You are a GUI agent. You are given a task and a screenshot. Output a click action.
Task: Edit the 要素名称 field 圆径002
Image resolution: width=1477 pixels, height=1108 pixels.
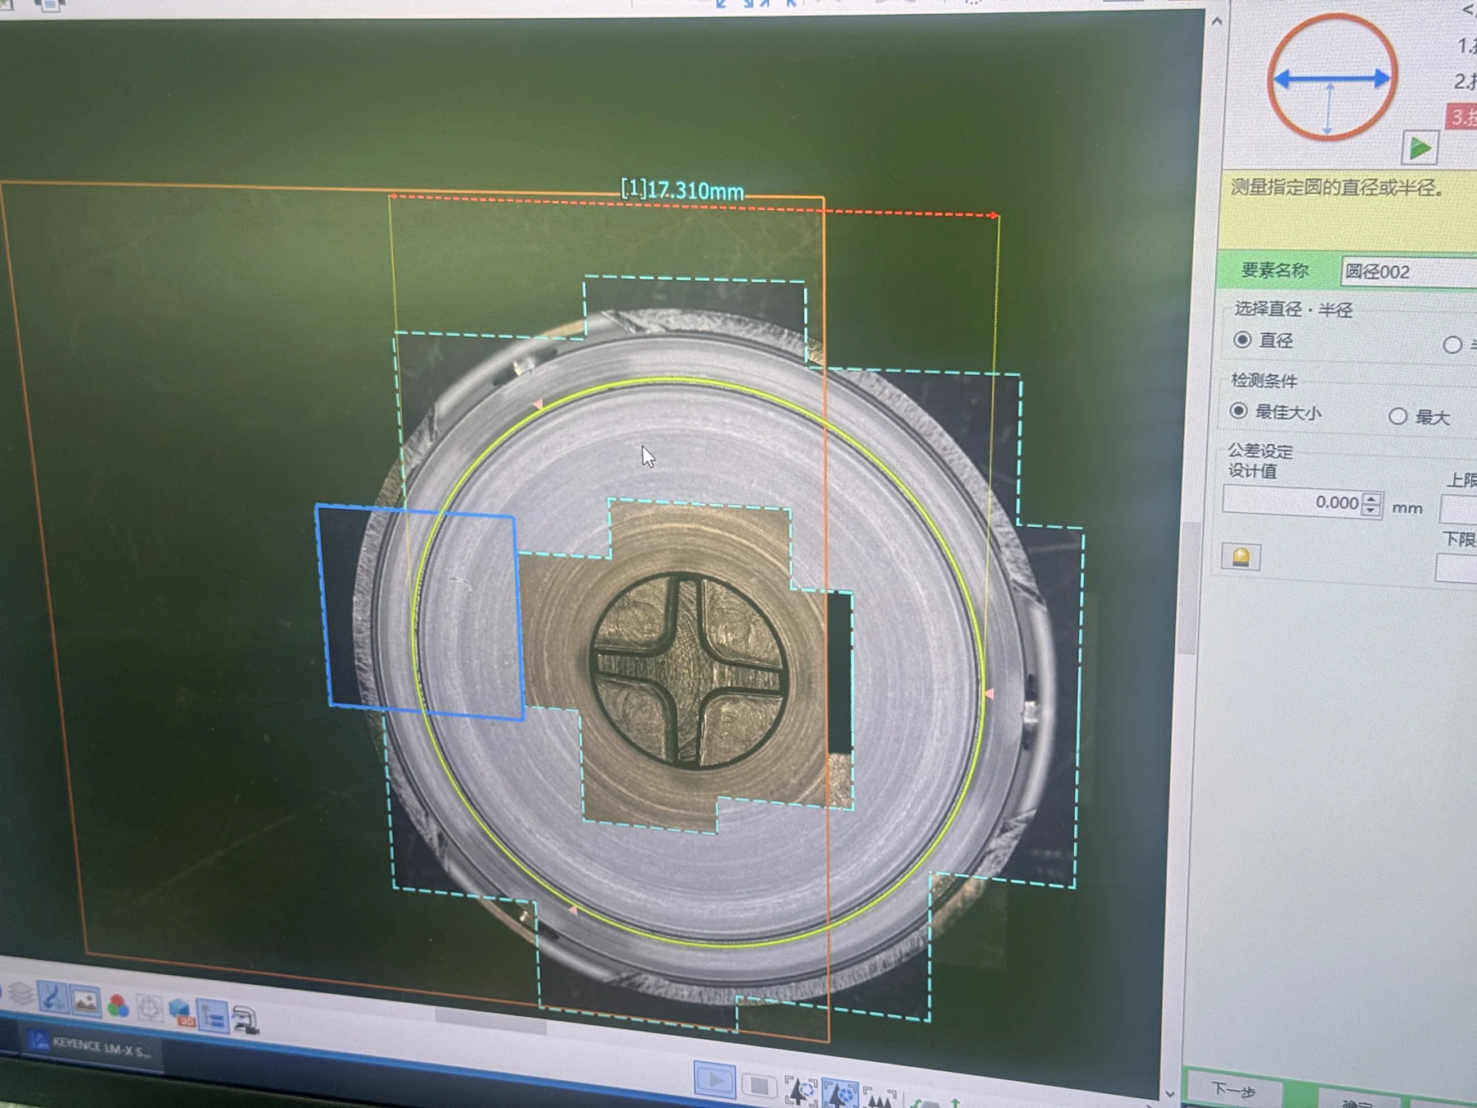tap(1408, 272)
